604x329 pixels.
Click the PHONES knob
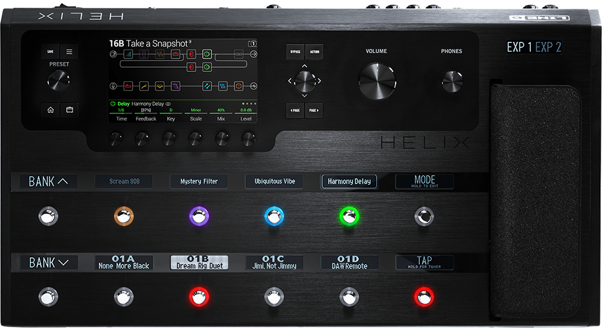452,81
